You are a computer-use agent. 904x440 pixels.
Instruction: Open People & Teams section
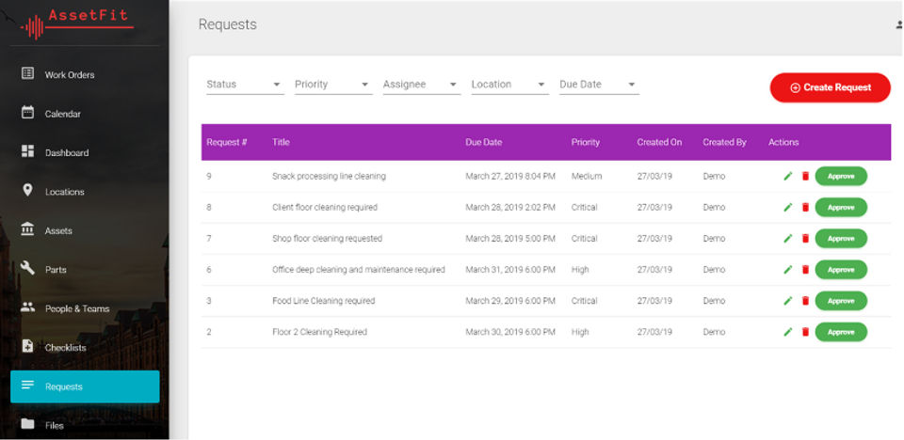point(85,308)
